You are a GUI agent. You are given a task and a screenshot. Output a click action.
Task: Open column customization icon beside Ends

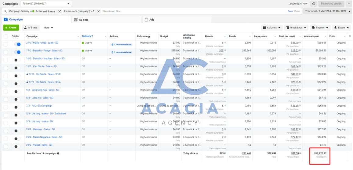click(x=350, y=36)
